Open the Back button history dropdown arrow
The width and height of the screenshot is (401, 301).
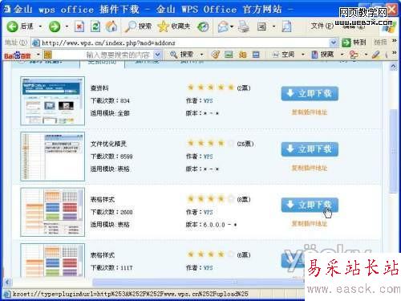point(40,26)
